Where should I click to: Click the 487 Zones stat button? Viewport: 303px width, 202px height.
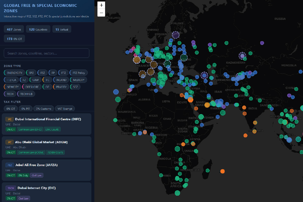[x=14, y=30]
